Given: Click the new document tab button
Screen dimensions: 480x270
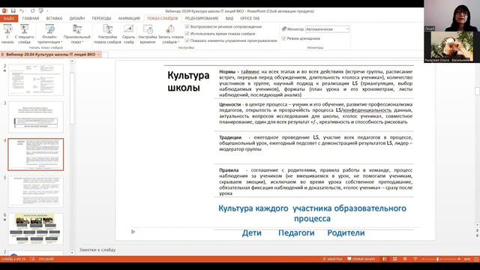Looking at the screenshot, I should click(105, 55).
